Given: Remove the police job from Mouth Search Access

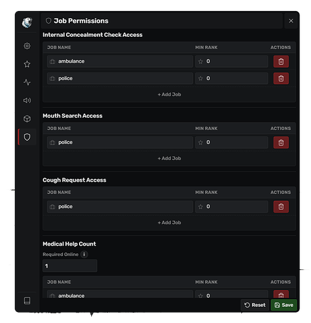Looking at the screenshot, I should point(281,143).
